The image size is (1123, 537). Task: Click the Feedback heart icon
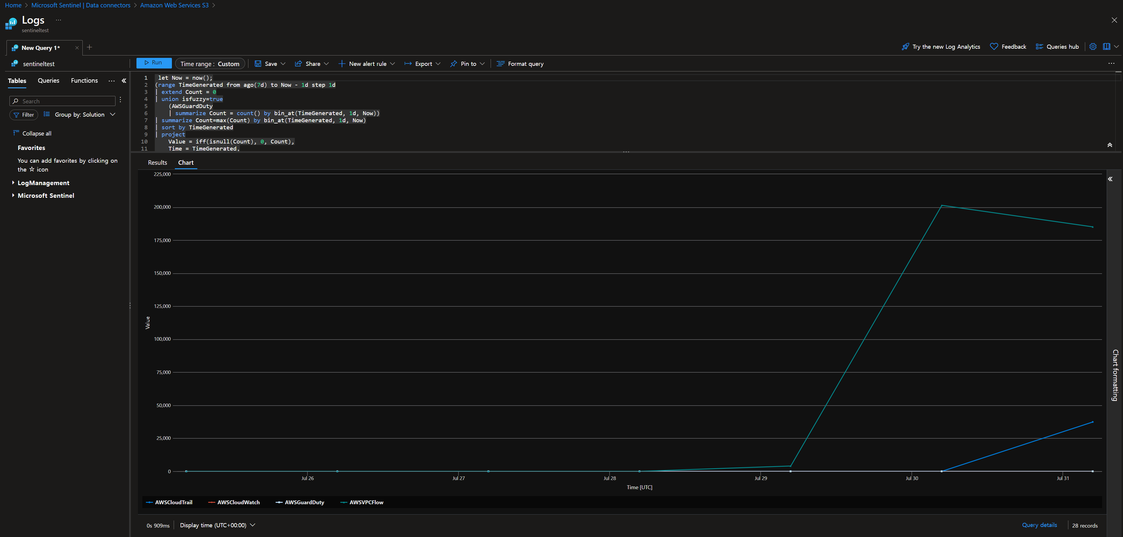[x=994, y=47]
